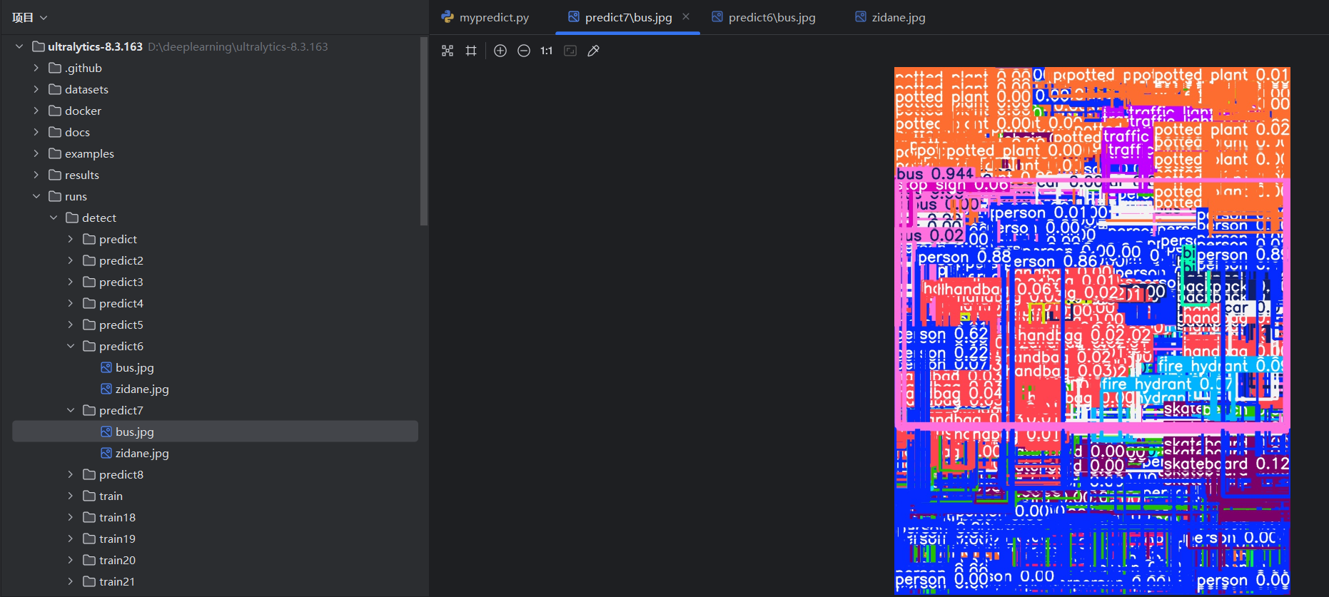Image resolution: width=1329 pixels, height=597 pixels.
Task: Set actual size 1:1 zoom
Action: coord(547,51)
